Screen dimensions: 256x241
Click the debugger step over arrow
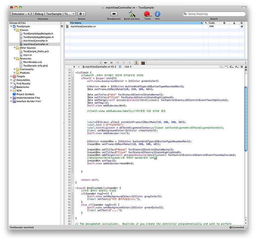coord(118,63)
